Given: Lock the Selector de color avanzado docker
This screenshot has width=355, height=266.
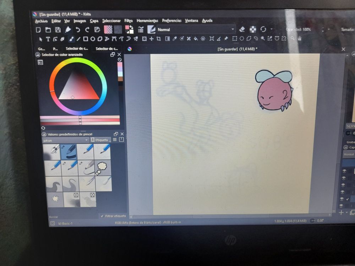Looking at the screenshot, I should pyautogui.click(x=38, y=55).
